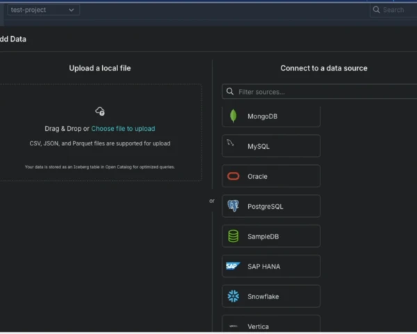Click the Drag & Drop upload area text

(x=67, y=129)
